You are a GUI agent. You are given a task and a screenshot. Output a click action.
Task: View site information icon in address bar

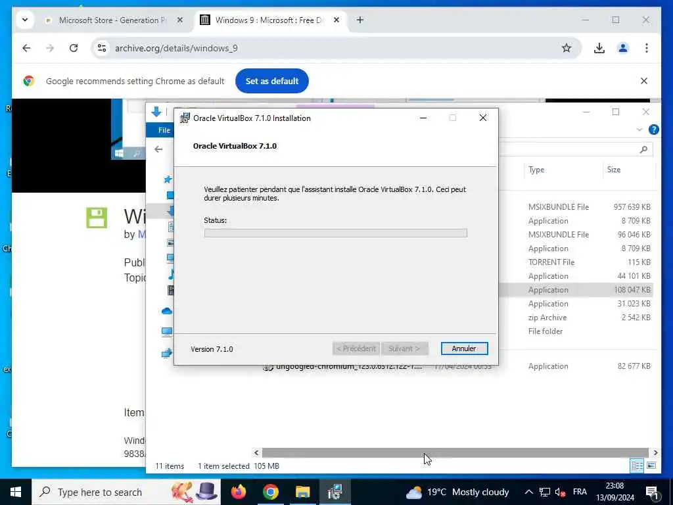102,48
